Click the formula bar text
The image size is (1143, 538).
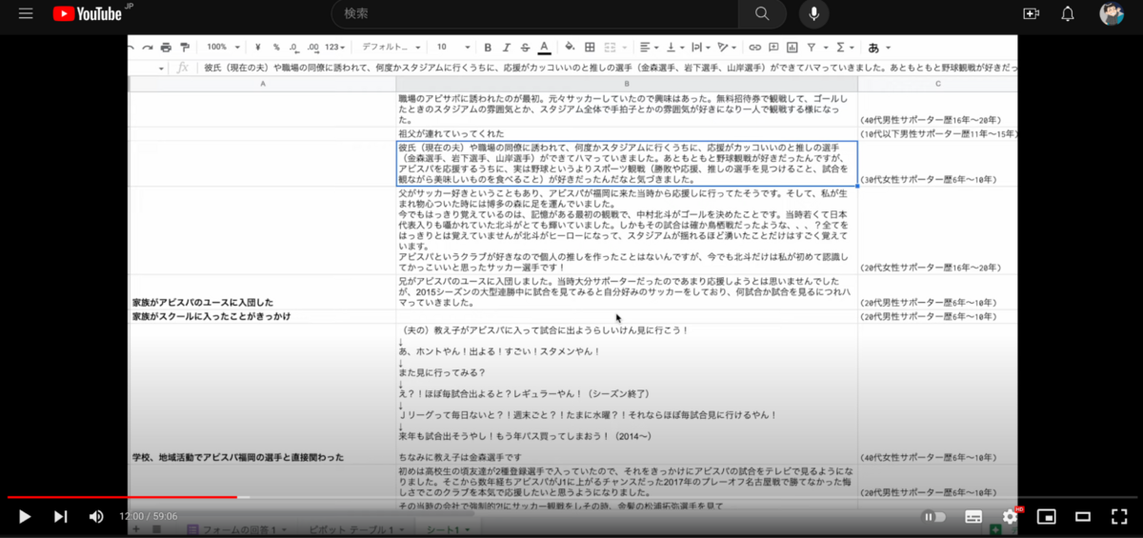pos(611,68)
